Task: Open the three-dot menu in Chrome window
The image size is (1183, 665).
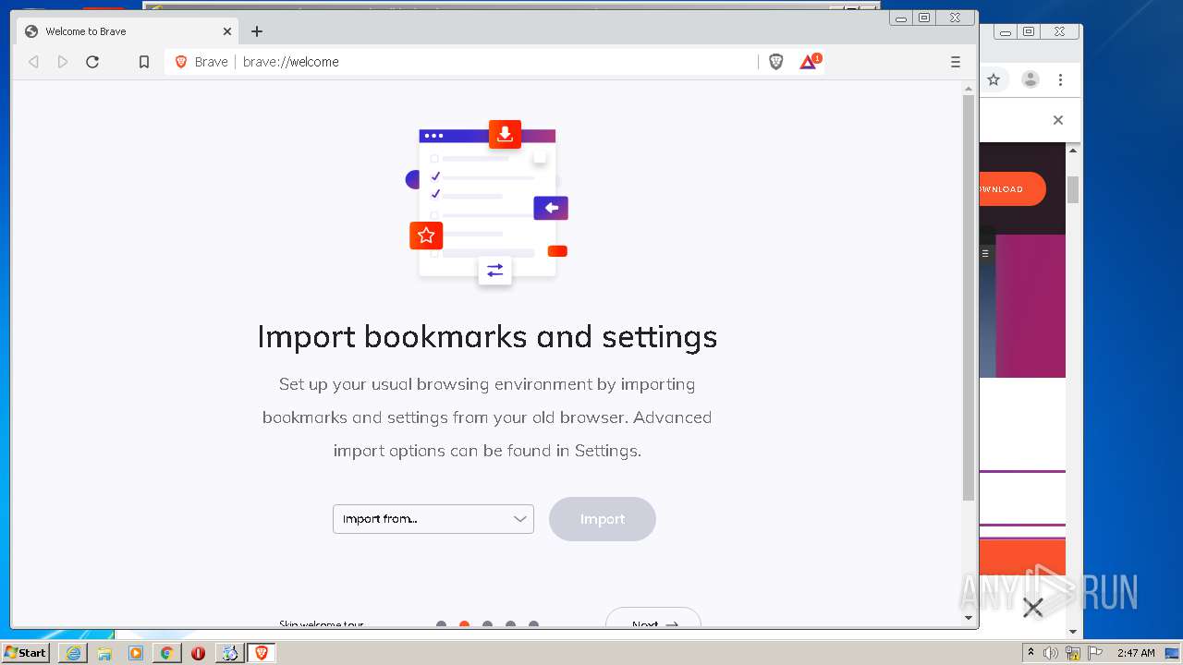Action: coord(1061,79)
